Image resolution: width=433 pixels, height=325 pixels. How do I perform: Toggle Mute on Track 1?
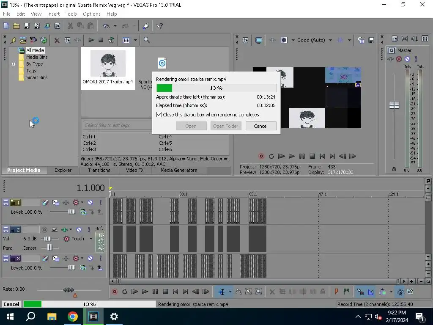point(90,203)
